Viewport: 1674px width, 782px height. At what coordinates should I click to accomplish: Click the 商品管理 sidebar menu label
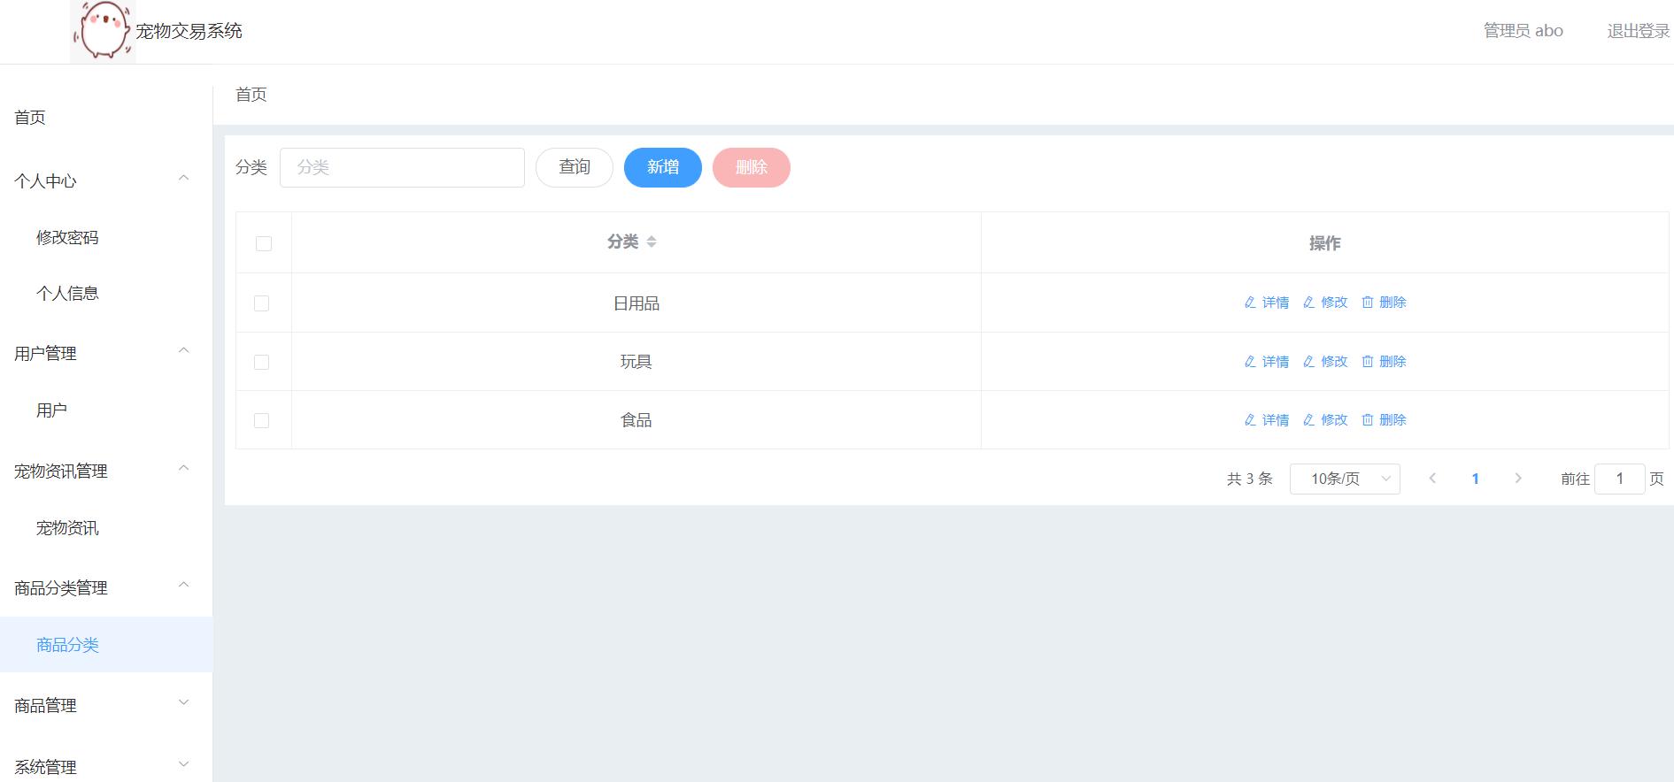click(x=45, y=706)
